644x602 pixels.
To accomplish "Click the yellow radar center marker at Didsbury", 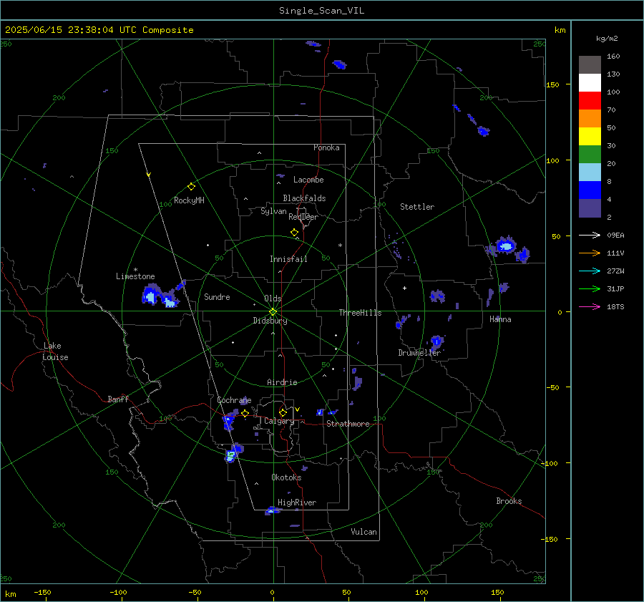I will click(273, 311).
